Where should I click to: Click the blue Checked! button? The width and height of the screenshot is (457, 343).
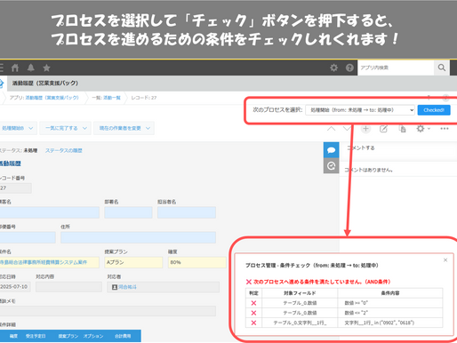pos(434,110)
